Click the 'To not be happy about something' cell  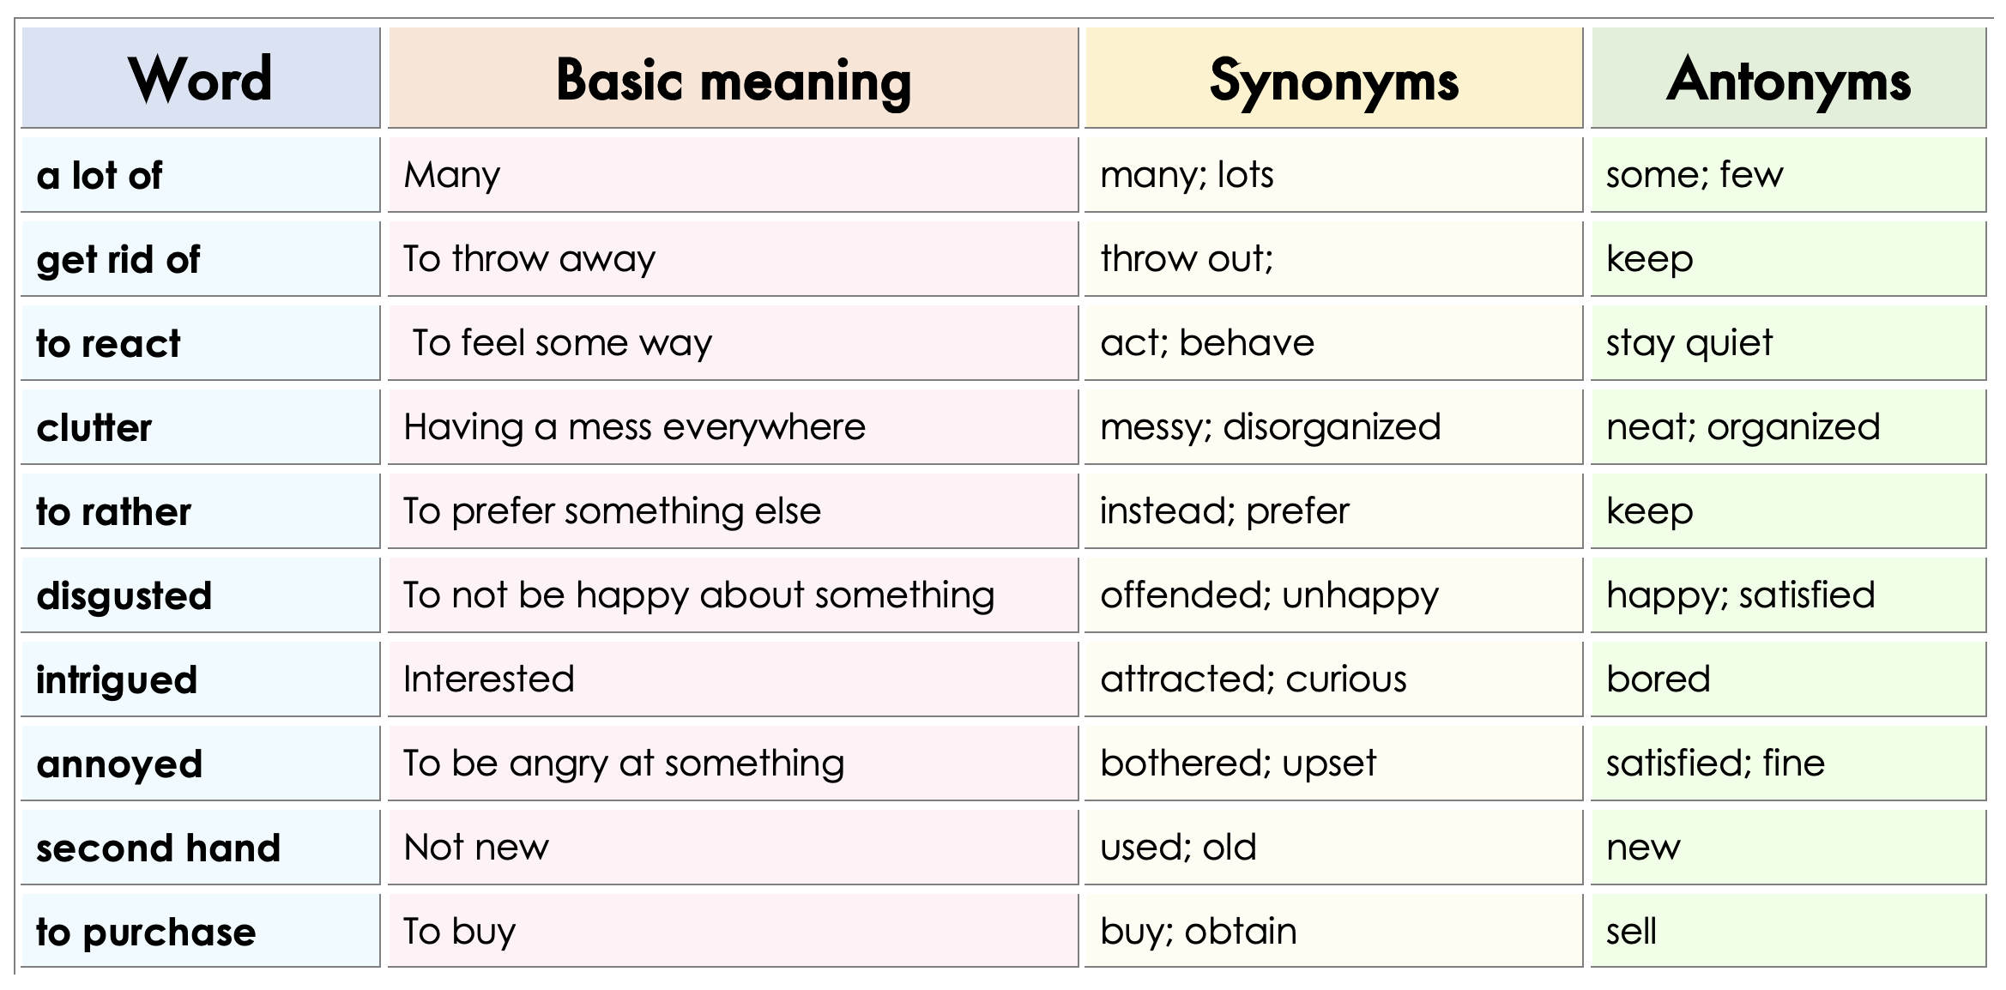pyautogui.click(x=733, y=595)
